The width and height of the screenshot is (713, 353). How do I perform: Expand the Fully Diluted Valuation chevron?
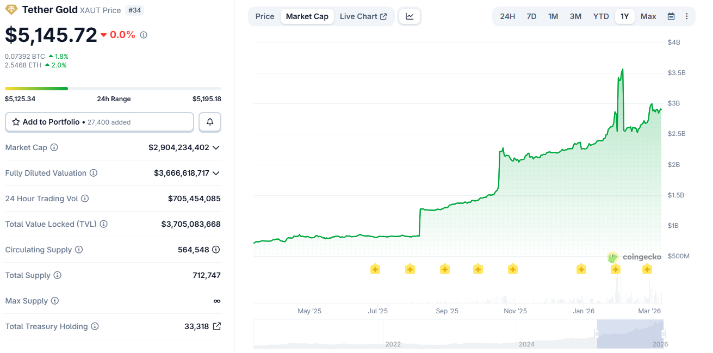click(215, 173)
